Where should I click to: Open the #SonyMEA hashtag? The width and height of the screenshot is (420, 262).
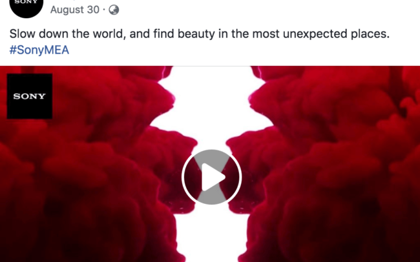point(39,50)
